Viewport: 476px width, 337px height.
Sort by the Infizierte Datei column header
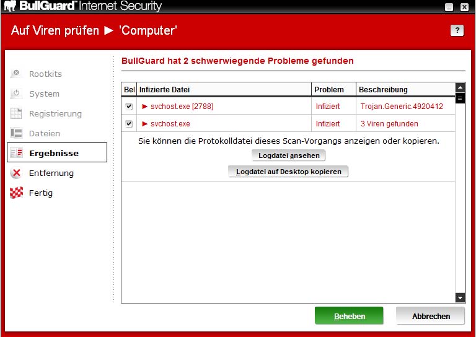[223, 90]
